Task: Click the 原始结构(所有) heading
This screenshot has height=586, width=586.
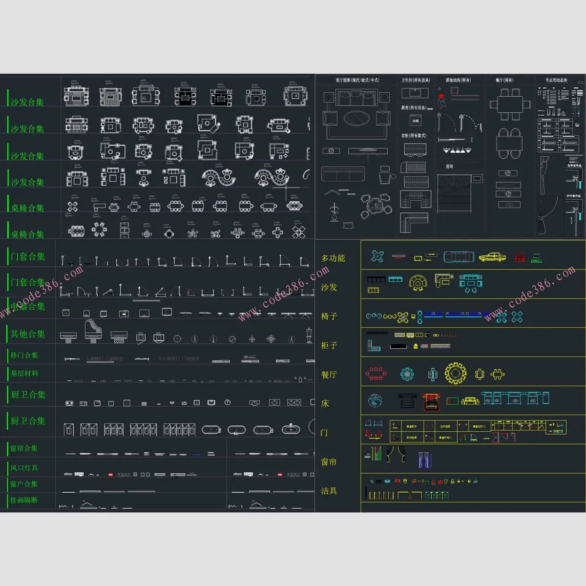Action: pos(458,80)
